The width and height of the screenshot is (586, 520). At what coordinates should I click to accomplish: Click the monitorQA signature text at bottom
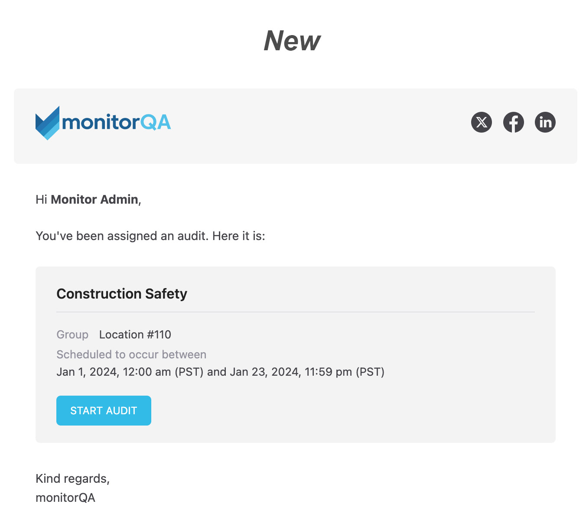(65, 497)
